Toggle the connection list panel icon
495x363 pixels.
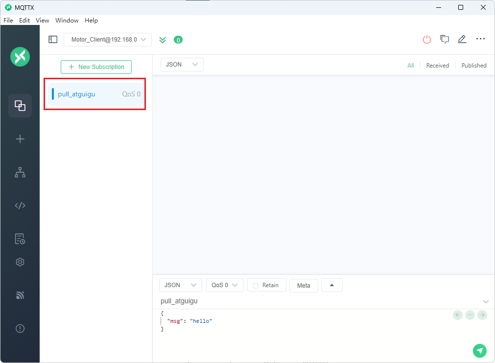coord(53,40)
